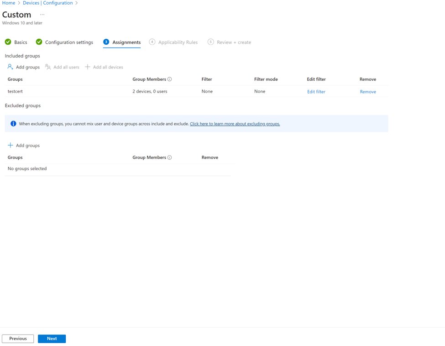Open Devices | Configuration breadcrumb
The width and height of the screenshot is (445, 346).
(x=48, y=3)
